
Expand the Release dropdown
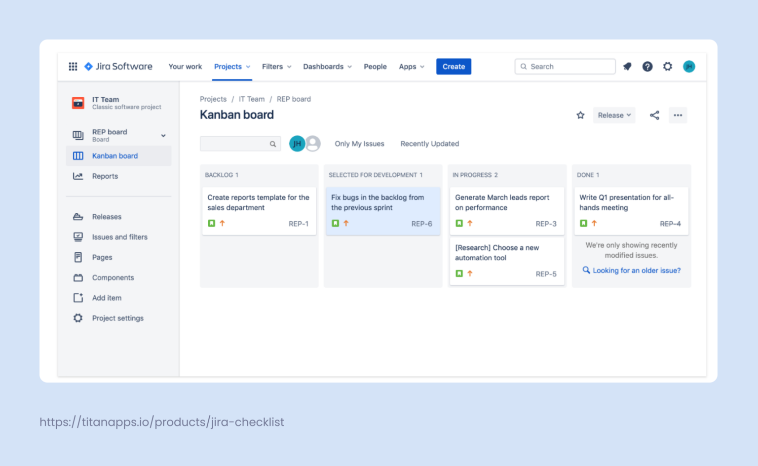(x=613, y=115)
